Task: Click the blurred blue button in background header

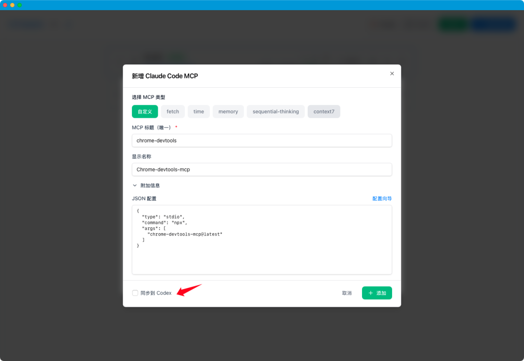Action: click(493, 25)
